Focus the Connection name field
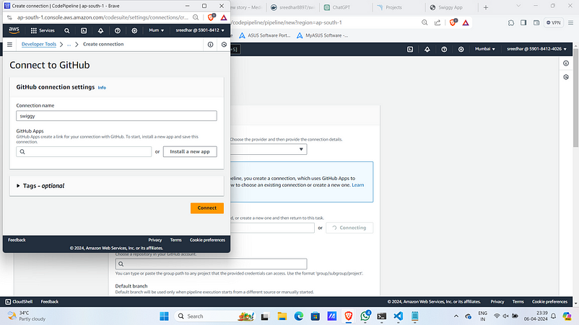The height and width of the screenshot is (325, 579). point(116,116)
